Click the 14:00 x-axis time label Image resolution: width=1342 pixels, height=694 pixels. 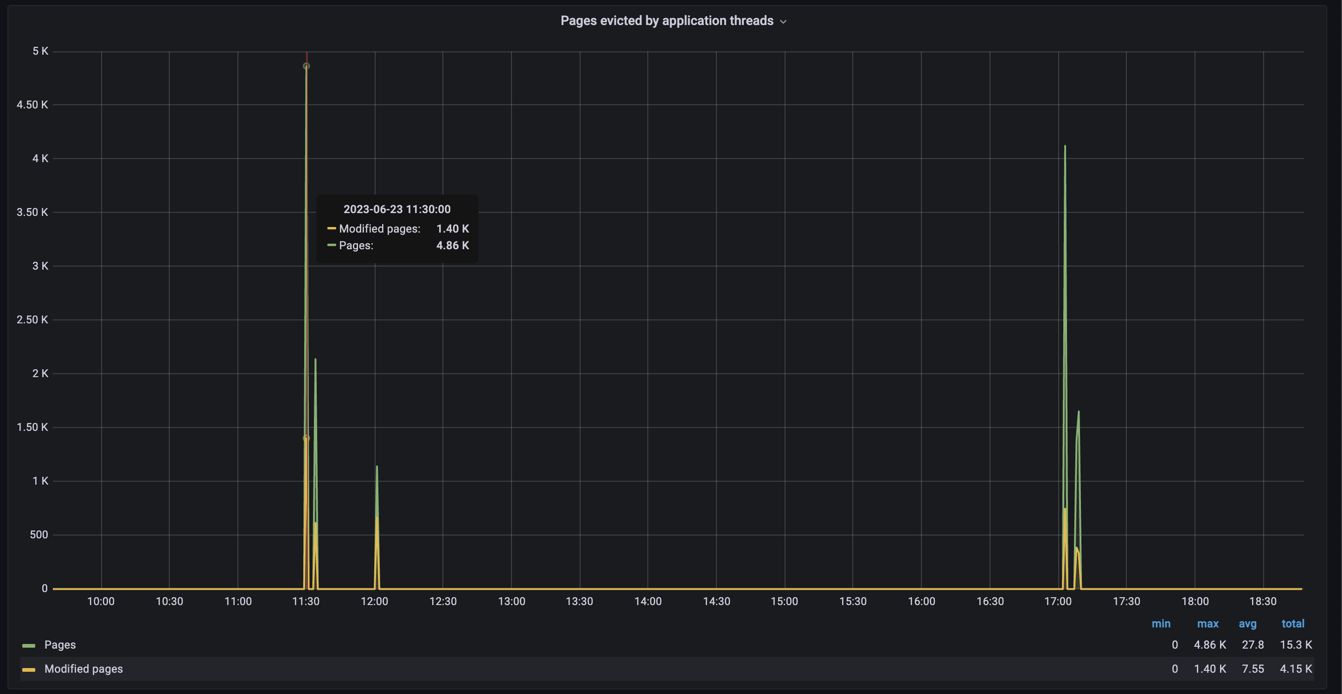pos(647,601)
